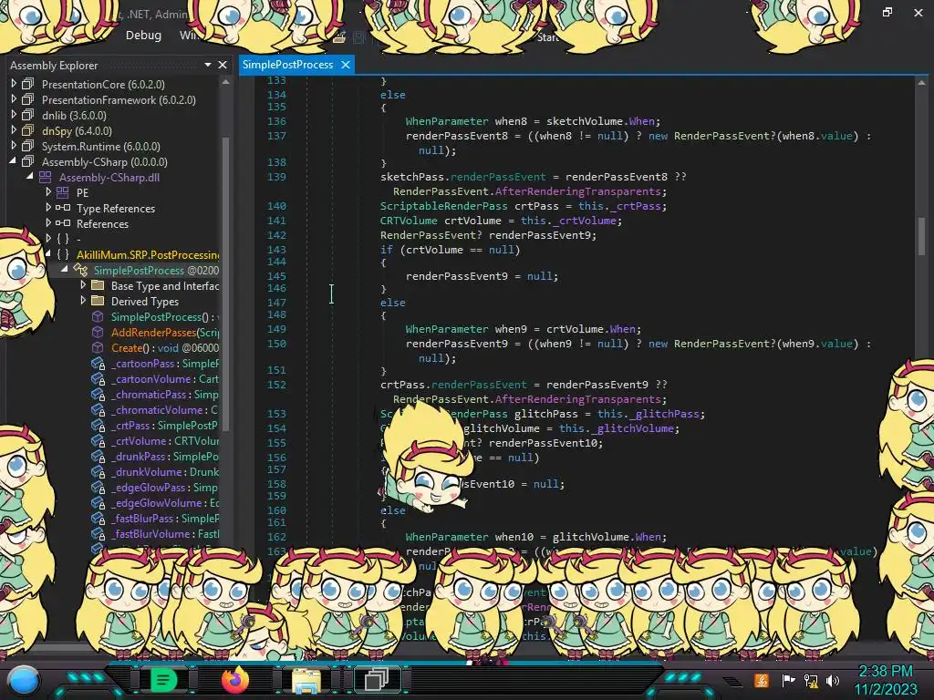Select the _edgeGlowVolume field tree item

tap(165, 502)
